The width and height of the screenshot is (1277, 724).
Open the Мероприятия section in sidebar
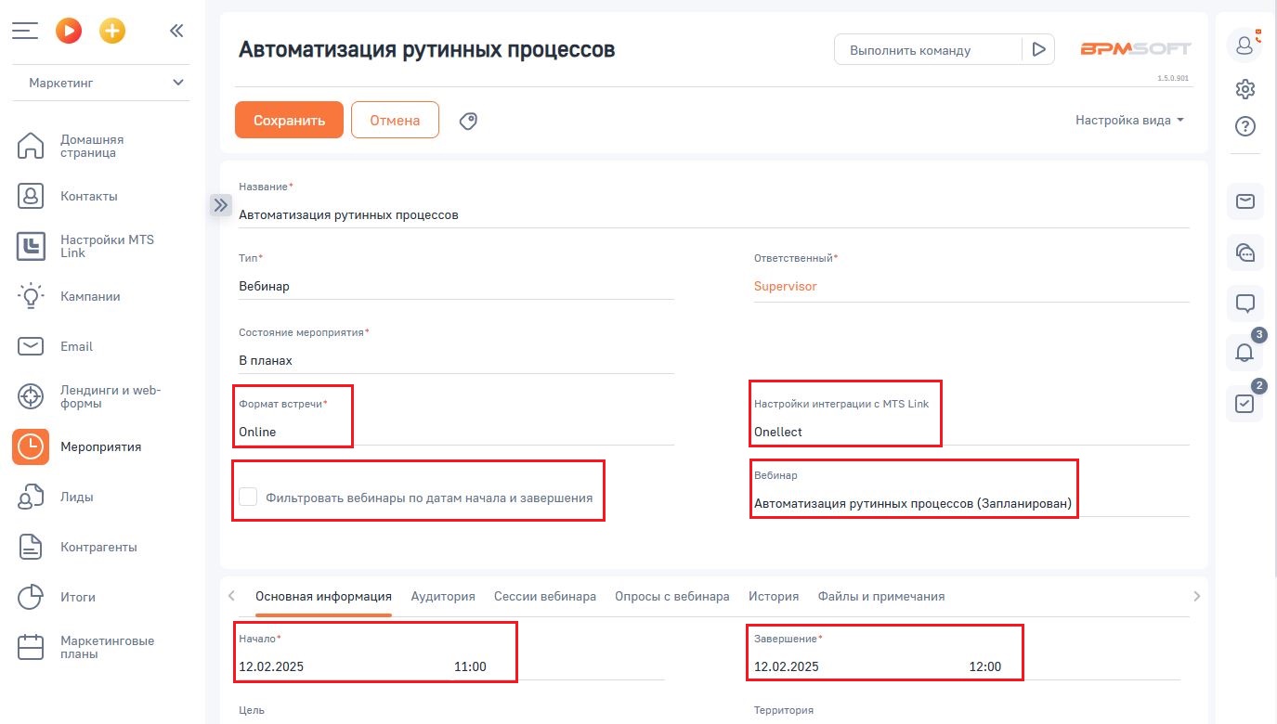[x=101, y=446]
